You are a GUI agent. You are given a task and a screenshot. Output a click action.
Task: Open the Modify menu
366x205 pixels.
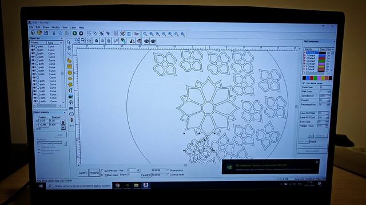pyautogui.click(x=55, y=27)
